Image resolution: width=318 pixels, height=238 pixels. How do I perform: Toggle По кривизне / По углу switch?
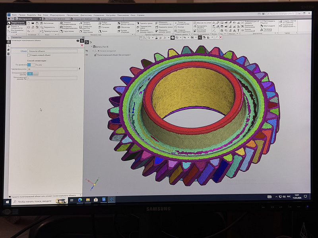pos(31,64)
